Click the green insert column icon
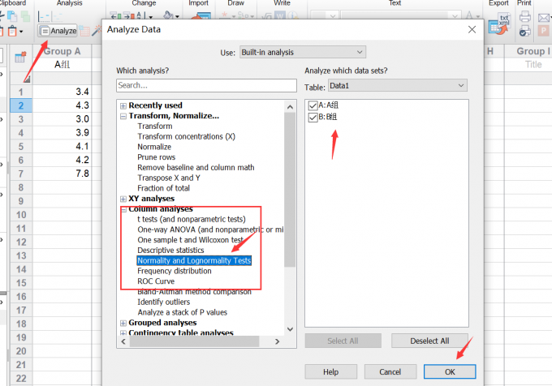Screen dimensions: 552x386 (116, 15)
